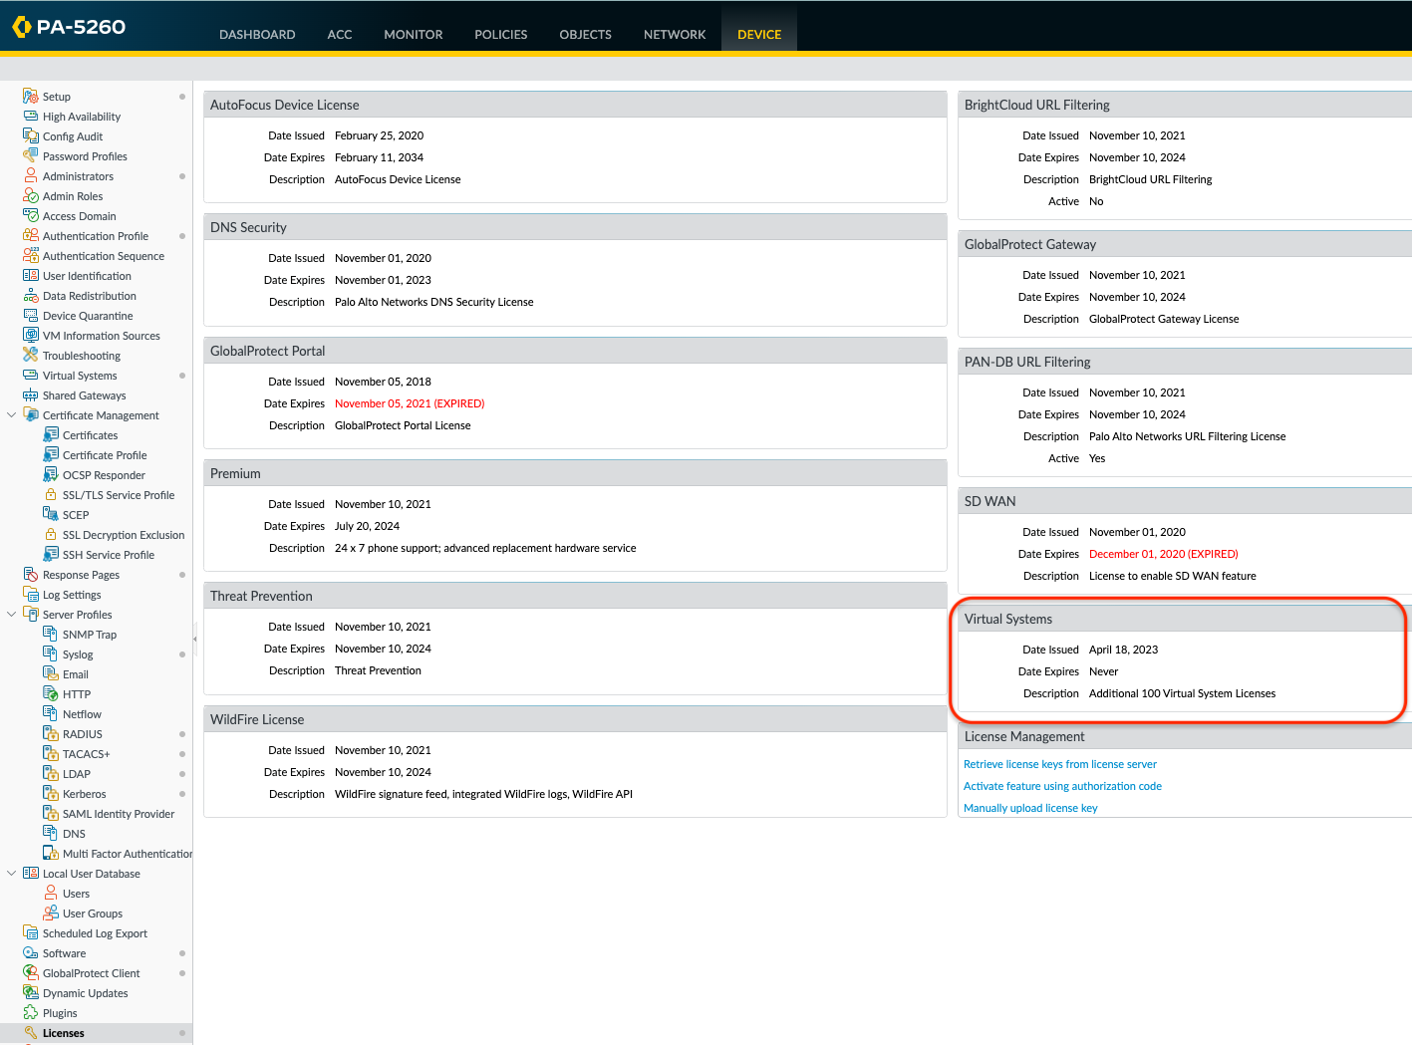Click the Config Audit icon
Screen dimensions: 1412x1045
(31, 136)
